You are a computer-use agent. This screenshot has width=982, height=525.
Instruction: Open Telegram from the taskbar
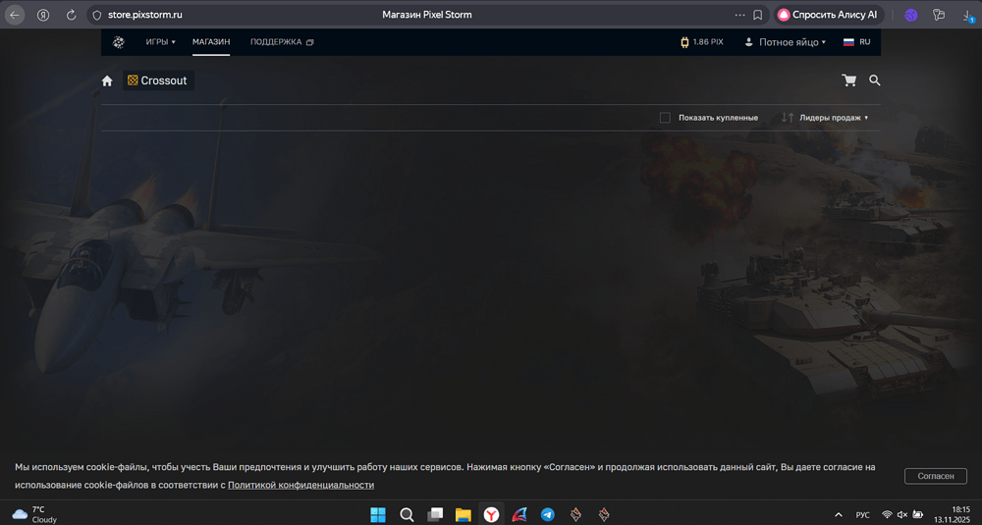point(548,514)
